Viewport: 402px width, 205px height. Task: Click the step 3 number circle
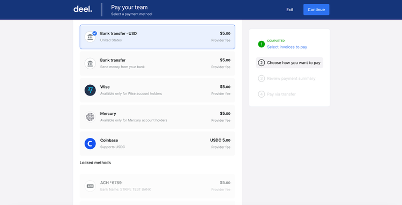(x=261, y=78)
